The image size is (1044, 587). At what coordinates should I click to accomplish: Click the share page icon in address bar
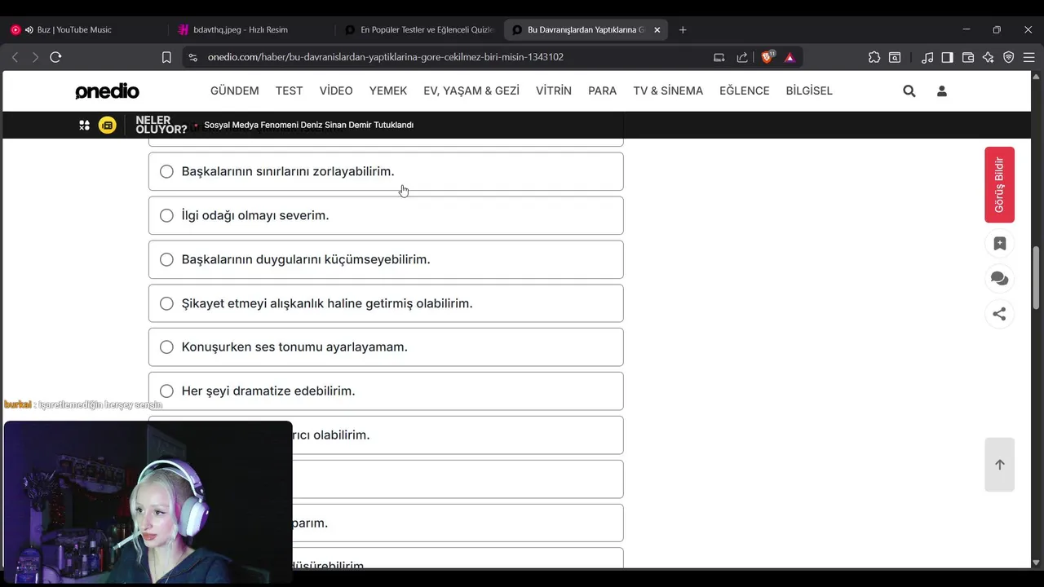[x=742, y=57]
